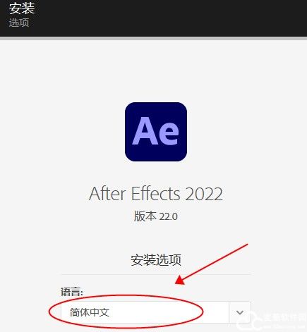
Task: Click the gray strip below header bar
Action: (153, 38)
